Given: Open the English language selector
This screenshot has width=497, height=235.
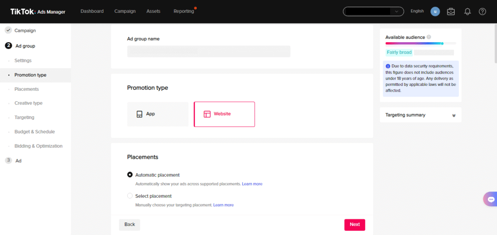Looking at the screenshot, I should [x=417, y=11].
